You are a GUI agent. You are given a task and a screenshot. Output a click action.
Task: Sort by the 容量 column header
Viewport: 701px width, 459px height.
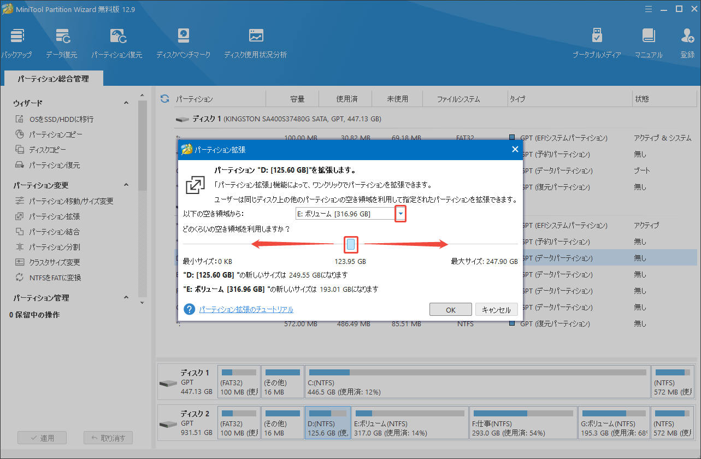pos(297,99)
